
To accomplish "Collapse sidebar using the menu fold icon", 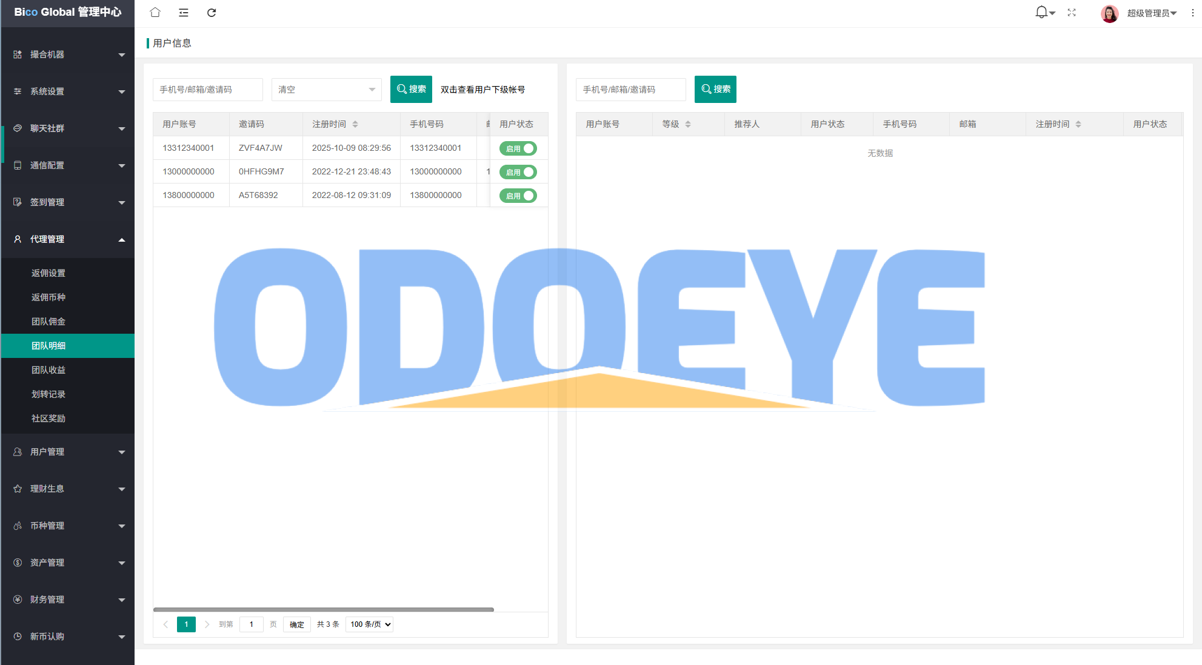I will (x=184, y=12).
